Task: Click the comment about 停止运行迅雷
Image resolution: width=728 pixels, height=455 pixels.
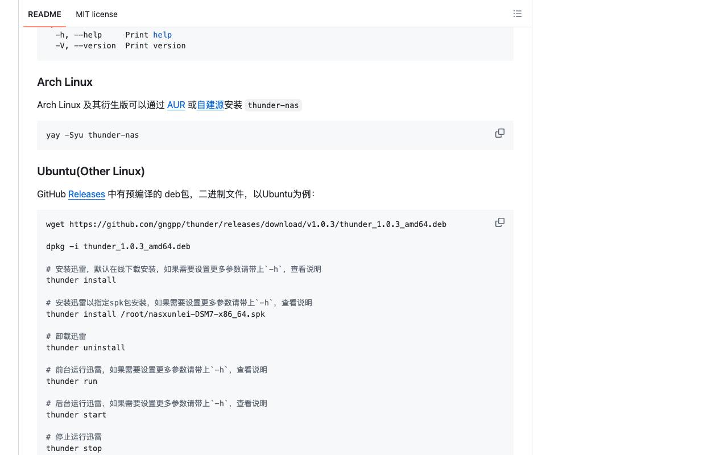Action: coord(74,437)
